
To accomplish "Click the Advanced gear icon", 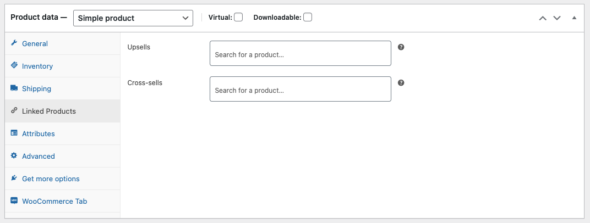I will point(14,155).
